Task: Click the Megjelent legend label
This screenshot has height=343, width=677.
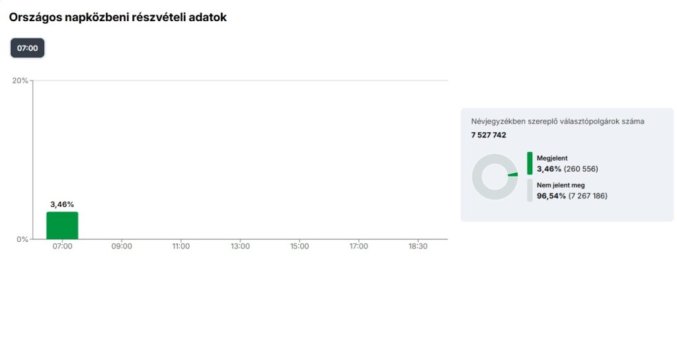Action: coord(552,159)
